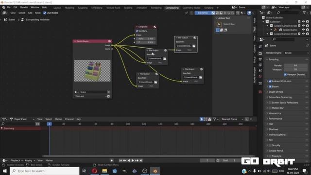Click the folder icon in top-right File Output node

[x=194, y=46]
